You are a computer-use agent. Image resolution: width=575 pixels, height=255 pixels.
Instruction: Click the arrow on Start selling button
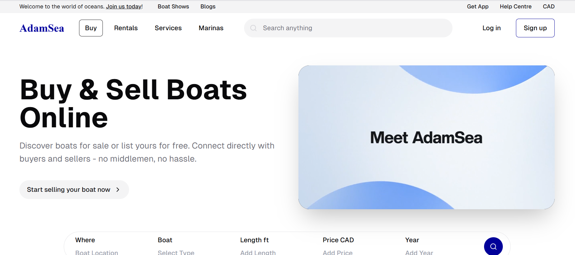click(x=118, y=190)
